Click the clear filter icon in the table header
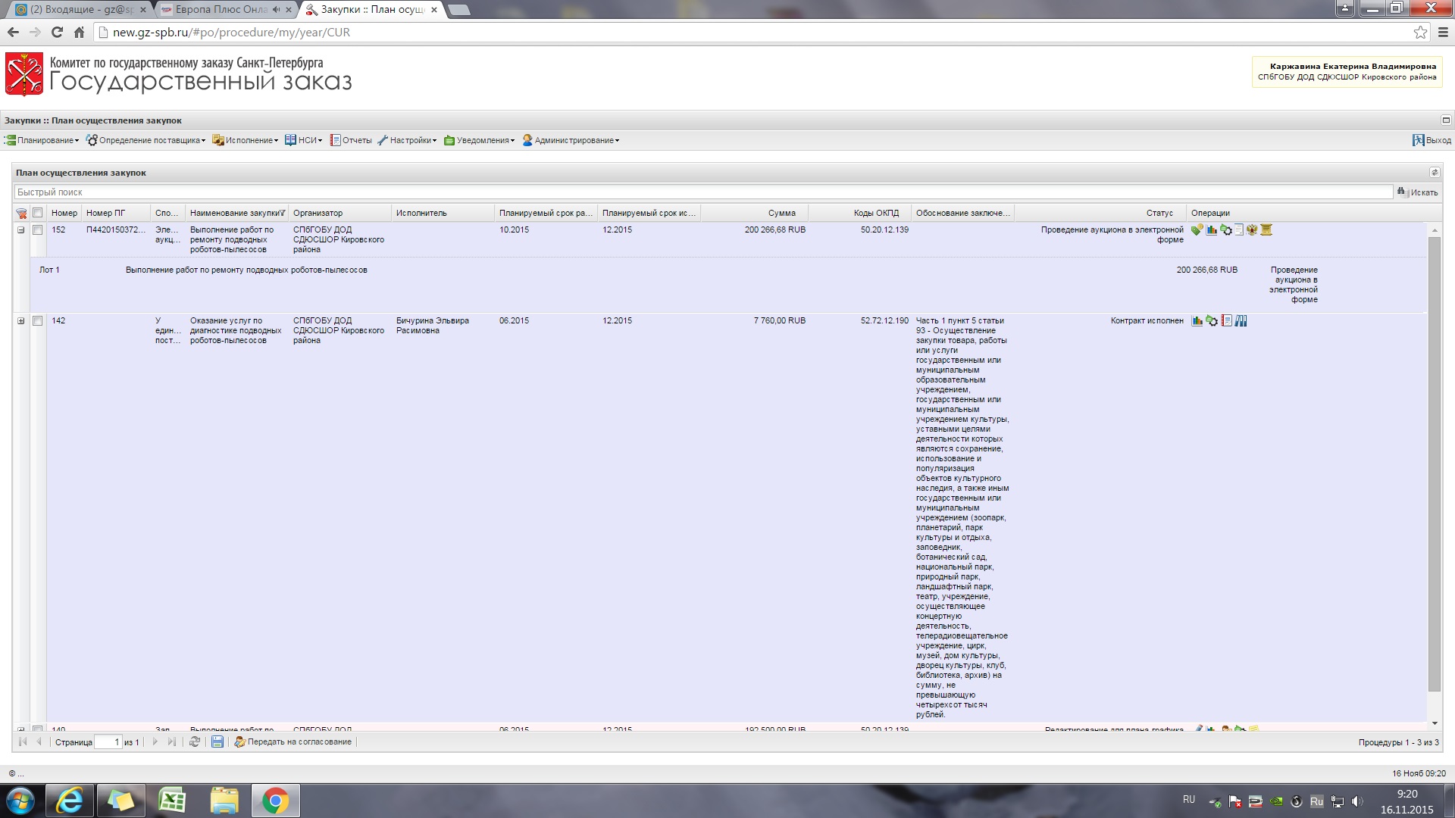The height and width of the screenshot is (818, 1455). tap(21, 214)
